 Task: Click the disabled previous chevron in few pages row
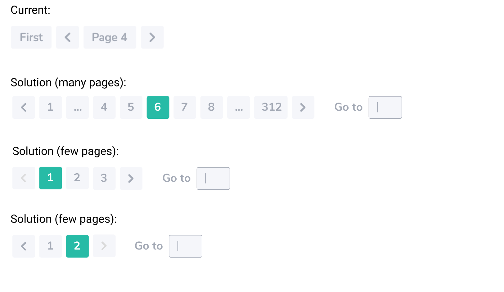[x=24, y=178]
